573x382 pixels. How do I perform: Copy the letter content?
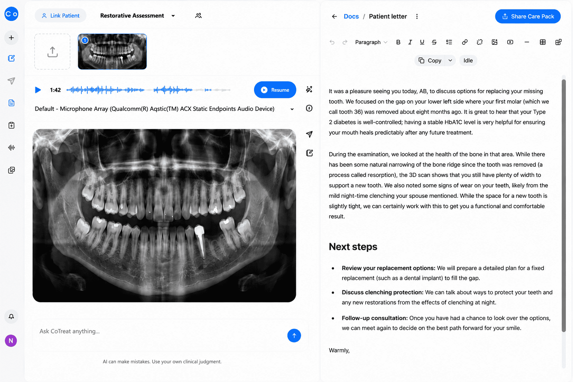coord(430,60)
